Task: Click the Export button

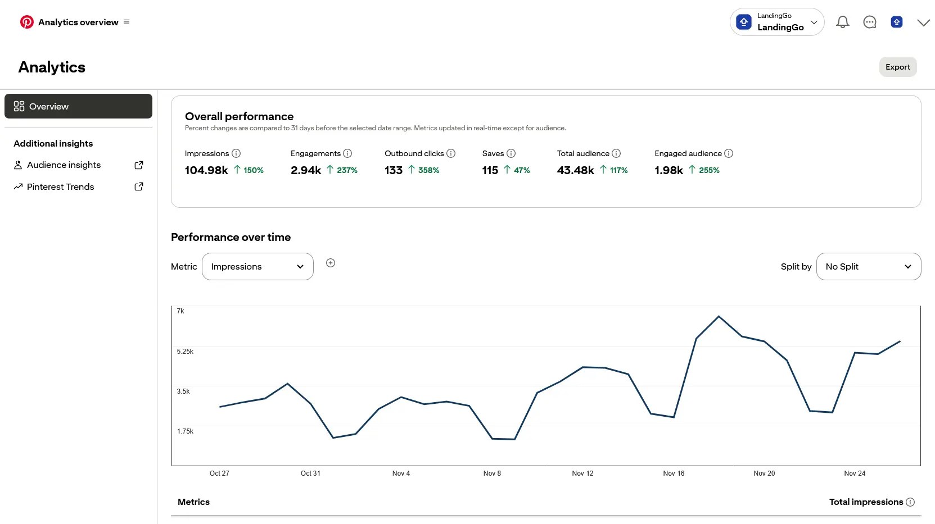Action: [898, 67]
